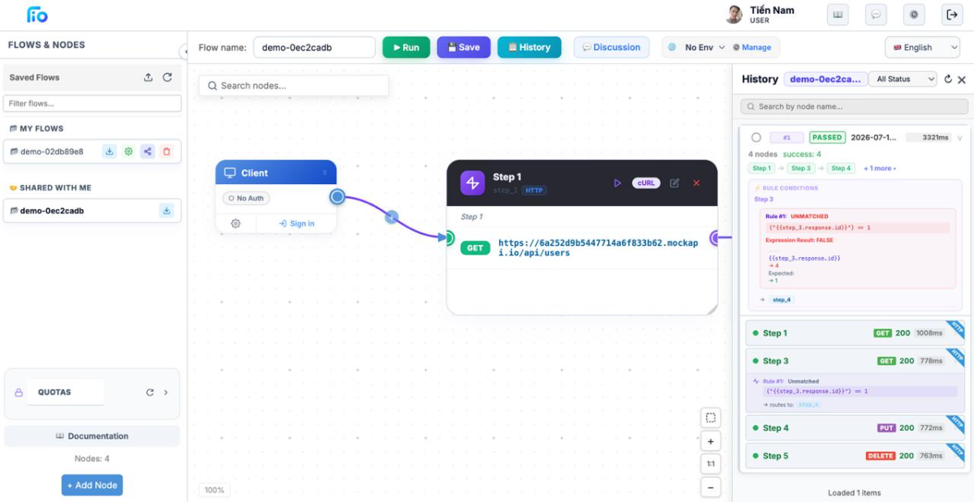Click the logout icon in header
Screen dimensions: 974x502
pos(952,15)
